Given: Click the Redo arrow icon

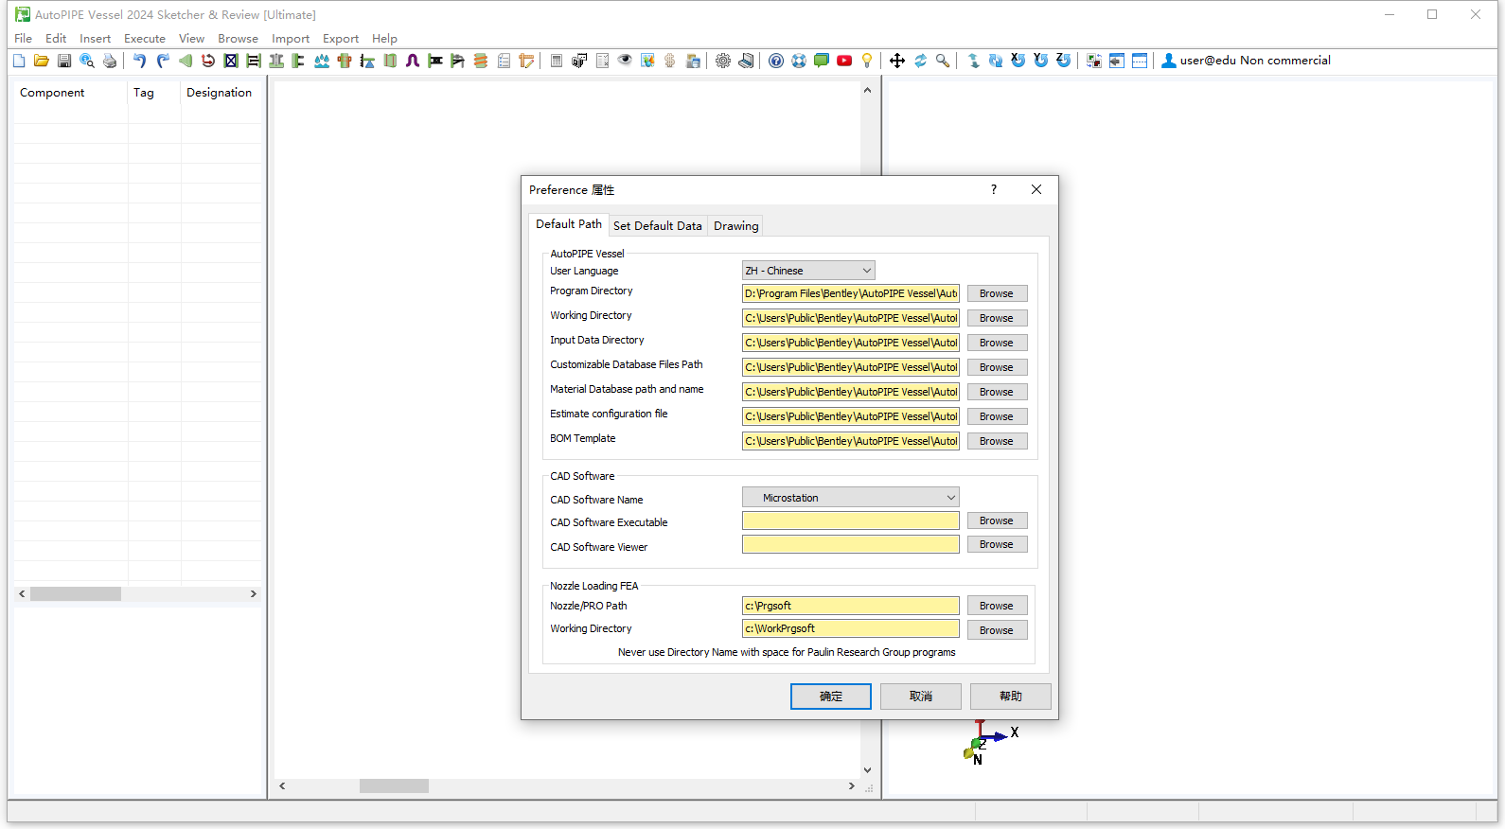Looking at the screenshot, I should click(x=163, y=61).
